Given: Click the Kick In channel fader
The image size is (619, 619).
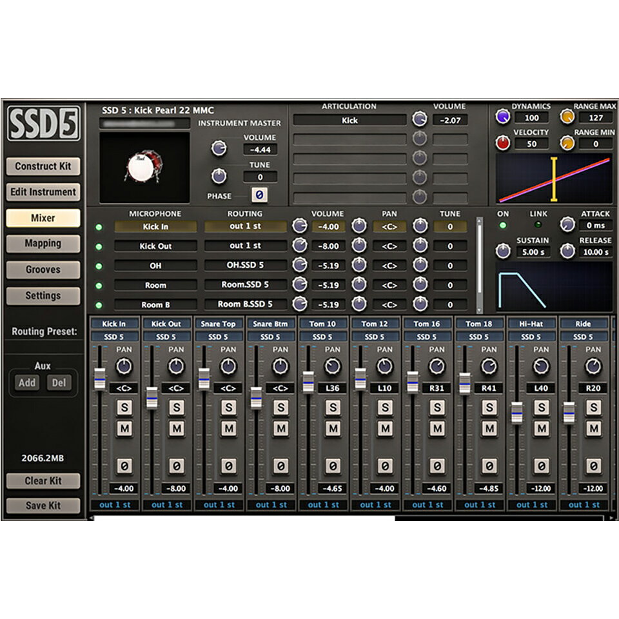Looking at the screenshot, I should tap(99, 378).
